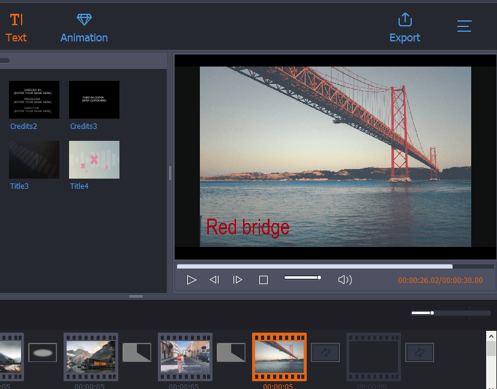Adjust the timeline zoom slider
Viewport: 497px width, 389px height.
click(432, 312)
